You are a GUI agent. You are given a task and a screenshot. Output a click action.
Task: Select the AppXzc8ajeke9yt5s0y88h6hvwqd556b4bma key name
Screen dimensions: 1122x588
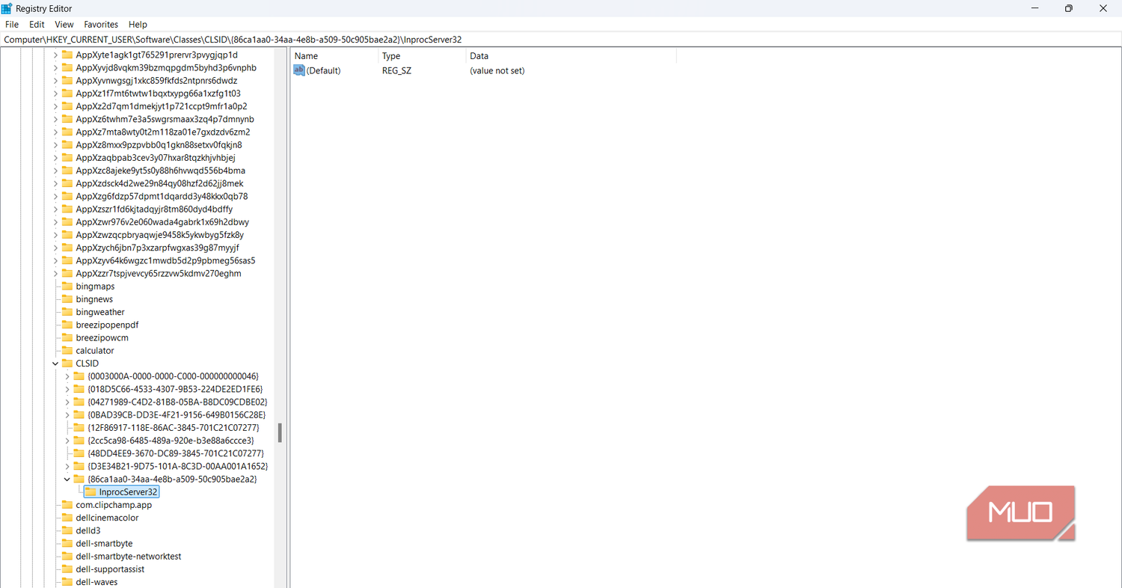161,171
